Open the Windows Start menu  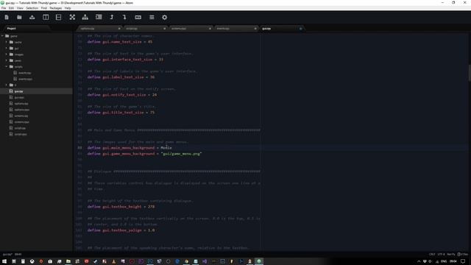[4, 261]
